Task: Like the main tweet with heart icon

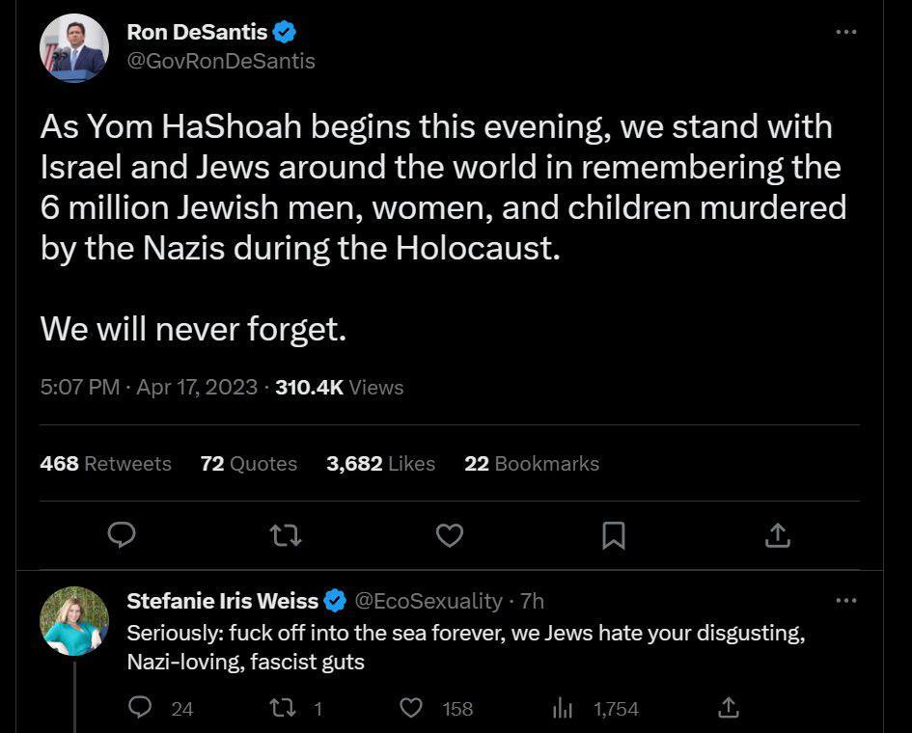Action: click(x=450, y=535)
